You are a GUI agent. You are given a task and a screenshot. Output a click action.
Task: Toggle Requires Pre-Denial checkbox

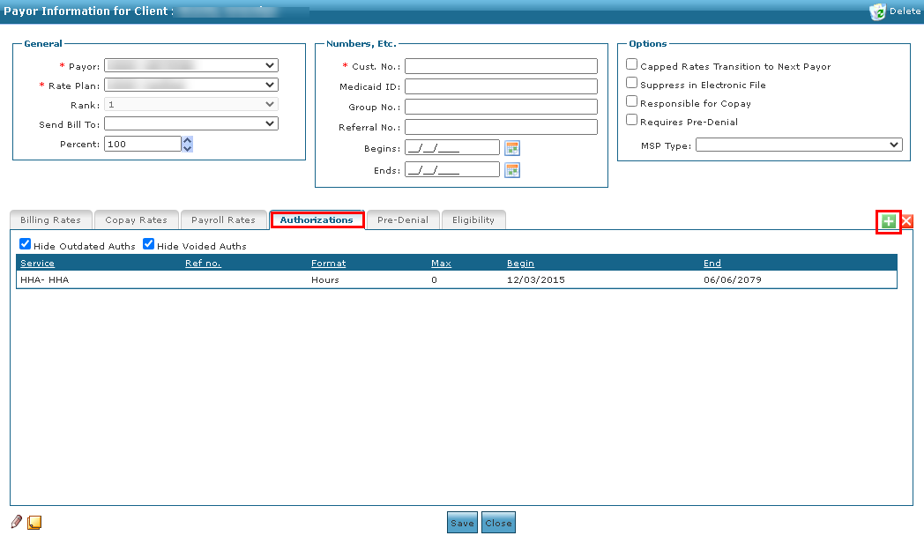click(x=631, y=120)
